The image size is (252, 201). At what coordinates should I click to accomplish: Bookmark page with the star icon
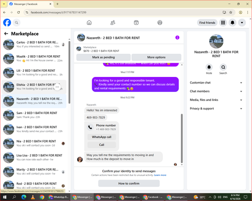pyautogui.click(x=231, y=13)
